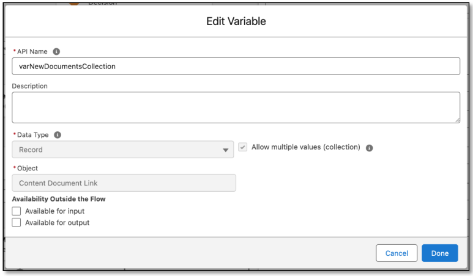Click the 'Available for input' label text
473x276 pixels.
54,211
